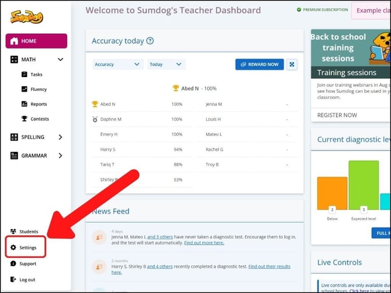391x293 pixels.
Task: Open Reports under Math
Action: [x=39, y=104]
